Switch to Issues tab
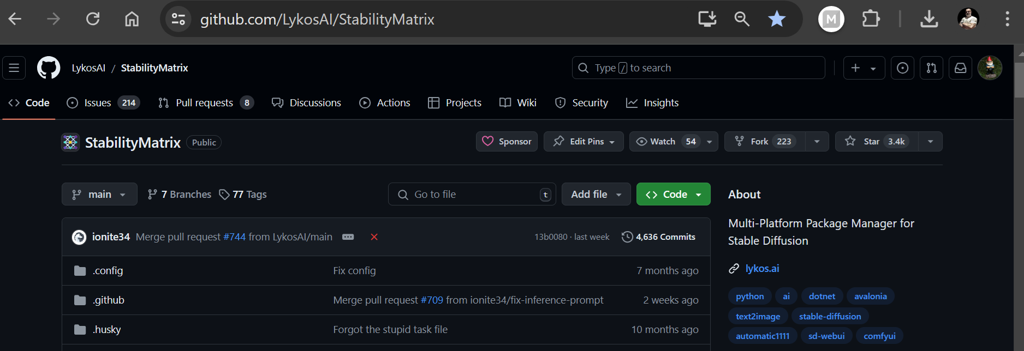This screenshot has height=351, width=1024. 103,103
